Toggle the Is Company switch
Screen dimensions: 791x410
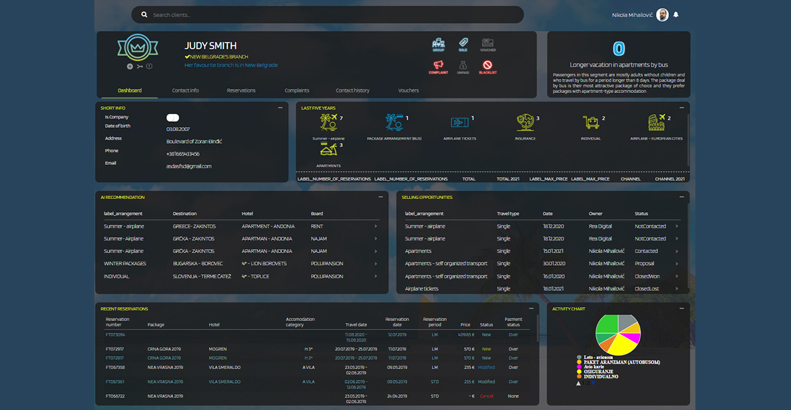pyautogui.click(x=173, y=117)
